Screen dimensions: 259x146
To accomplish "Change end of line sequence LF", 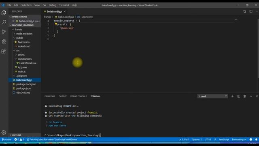I will [215, 140].
